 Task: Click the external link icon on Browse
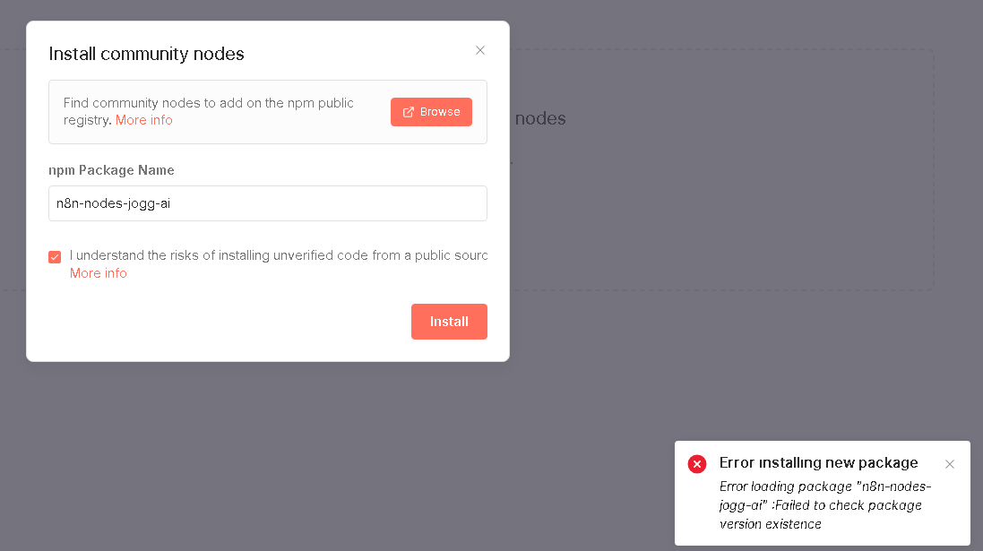(x=409, y=112)
